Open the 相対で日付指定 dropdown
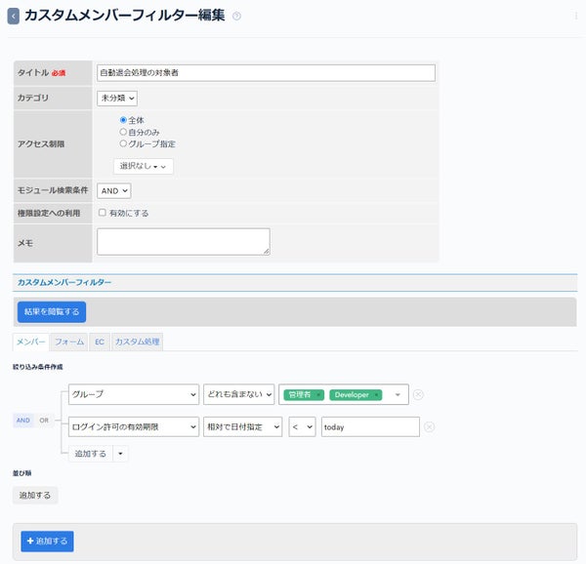This screenshot has height=564, width=586. [243, 426]
